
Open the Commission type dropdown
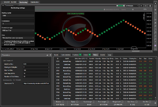[18, 31]
